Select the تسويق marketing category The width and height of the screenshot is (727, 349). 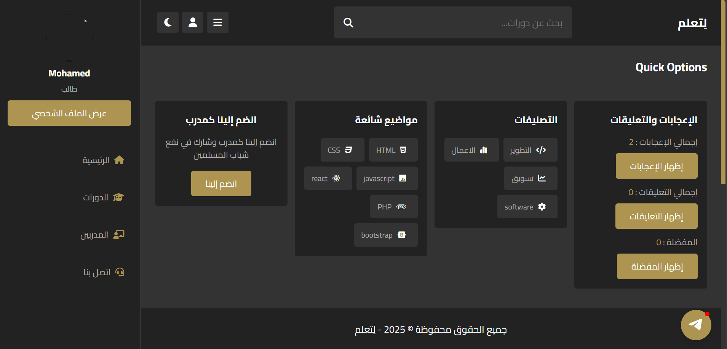[x=531, y=178]
